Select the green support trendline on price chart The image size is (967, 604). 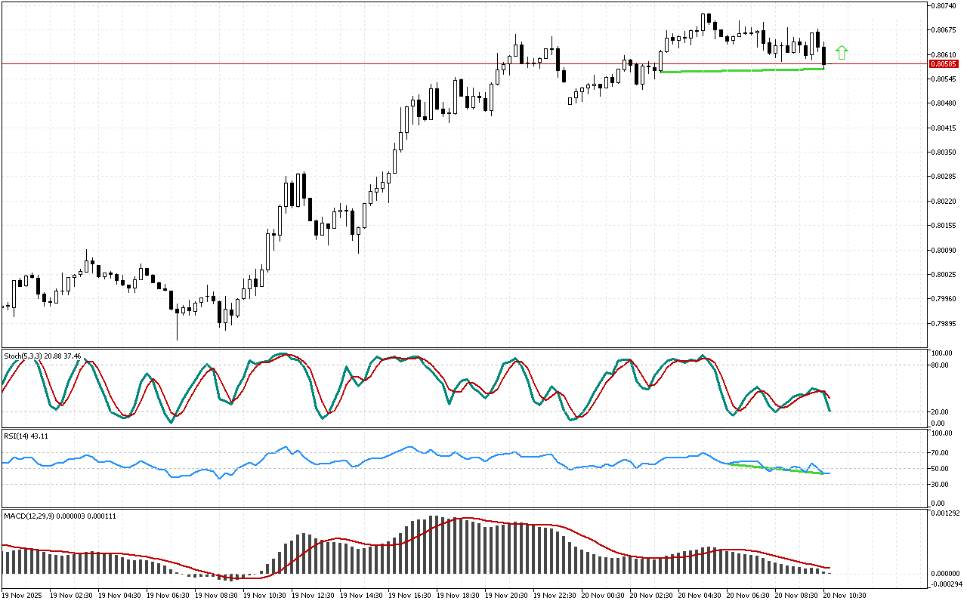(x=740, y=70)
